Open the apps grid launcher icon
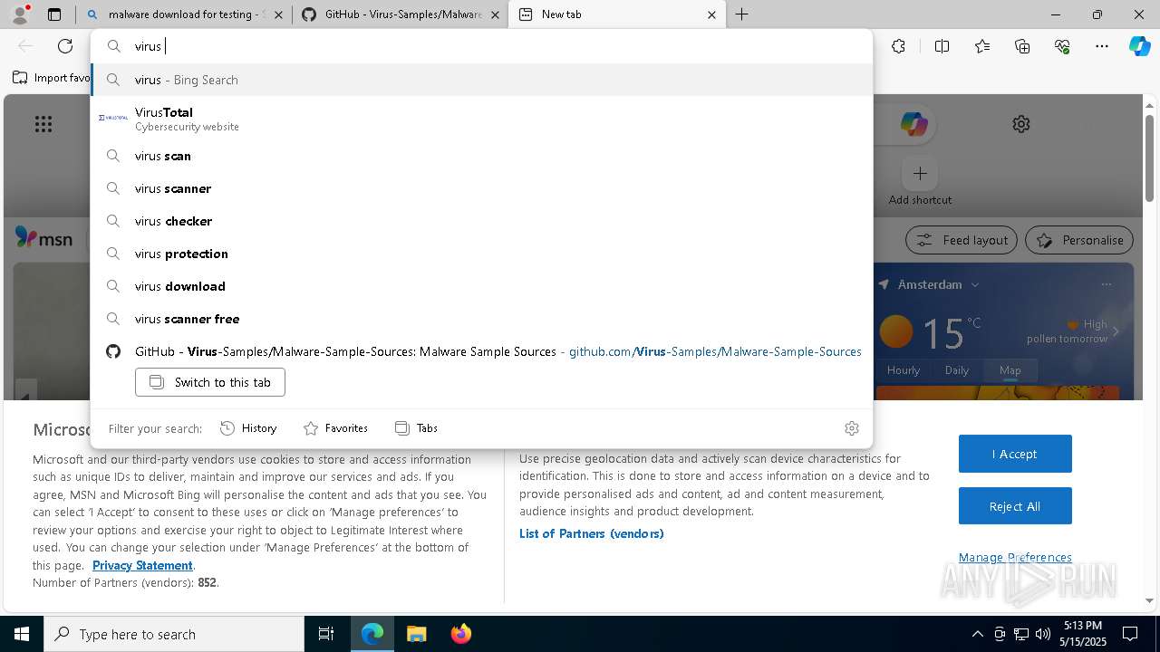 coord(43,124)
